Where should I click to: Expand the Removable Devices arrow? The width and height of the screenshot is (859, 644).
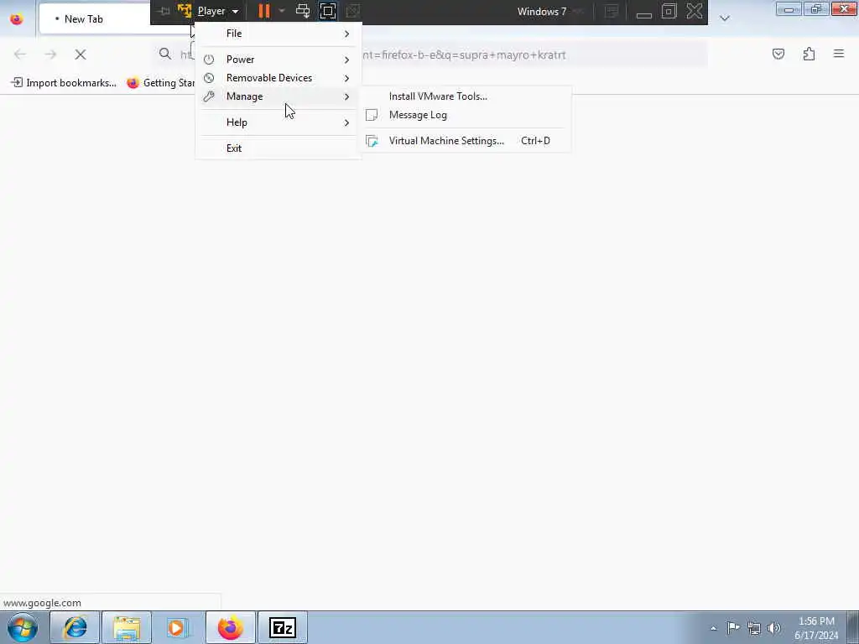click(346, 78)
